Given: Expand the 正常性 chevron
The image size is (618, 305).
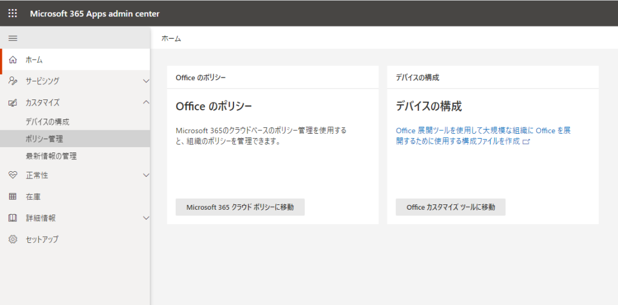Looking at the screenshot, I should pyautogui.click(x=145, y=175).
